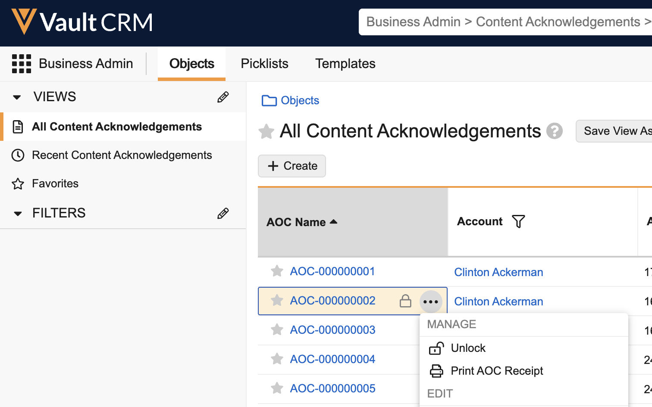
Task: Click the Create button
Action: tap(292, 166)
